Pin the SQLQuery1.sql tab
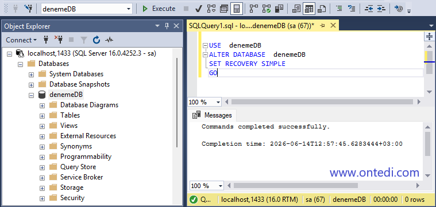436x207 pixels. (323, 26)
